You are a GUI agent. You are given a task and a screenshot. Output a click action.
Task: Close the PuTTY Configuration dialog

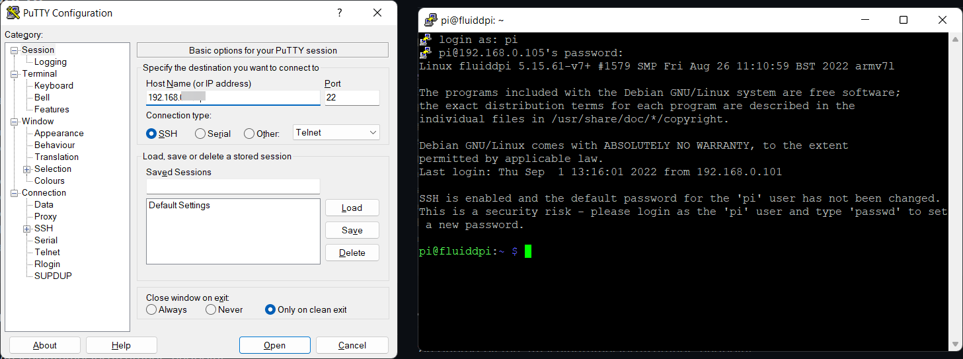pyautogui.click(x=377, y=13)
